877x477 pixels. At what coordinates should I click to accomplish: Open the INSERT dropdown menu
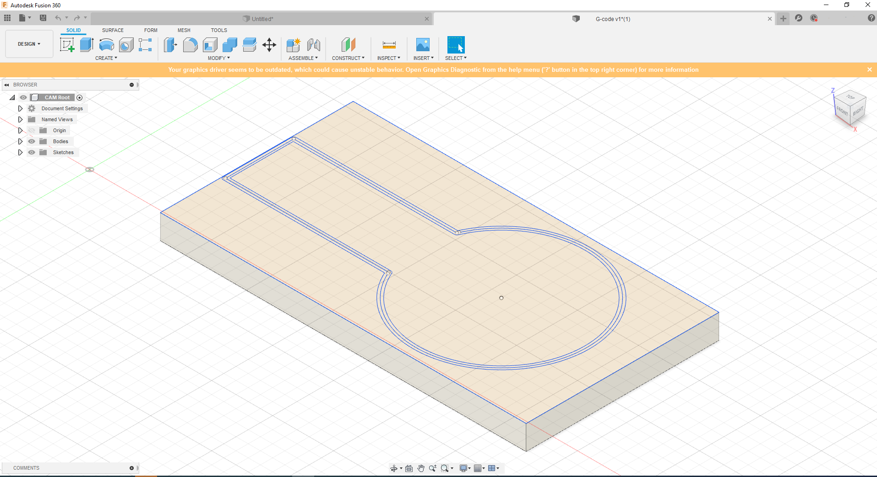[424, 58]
